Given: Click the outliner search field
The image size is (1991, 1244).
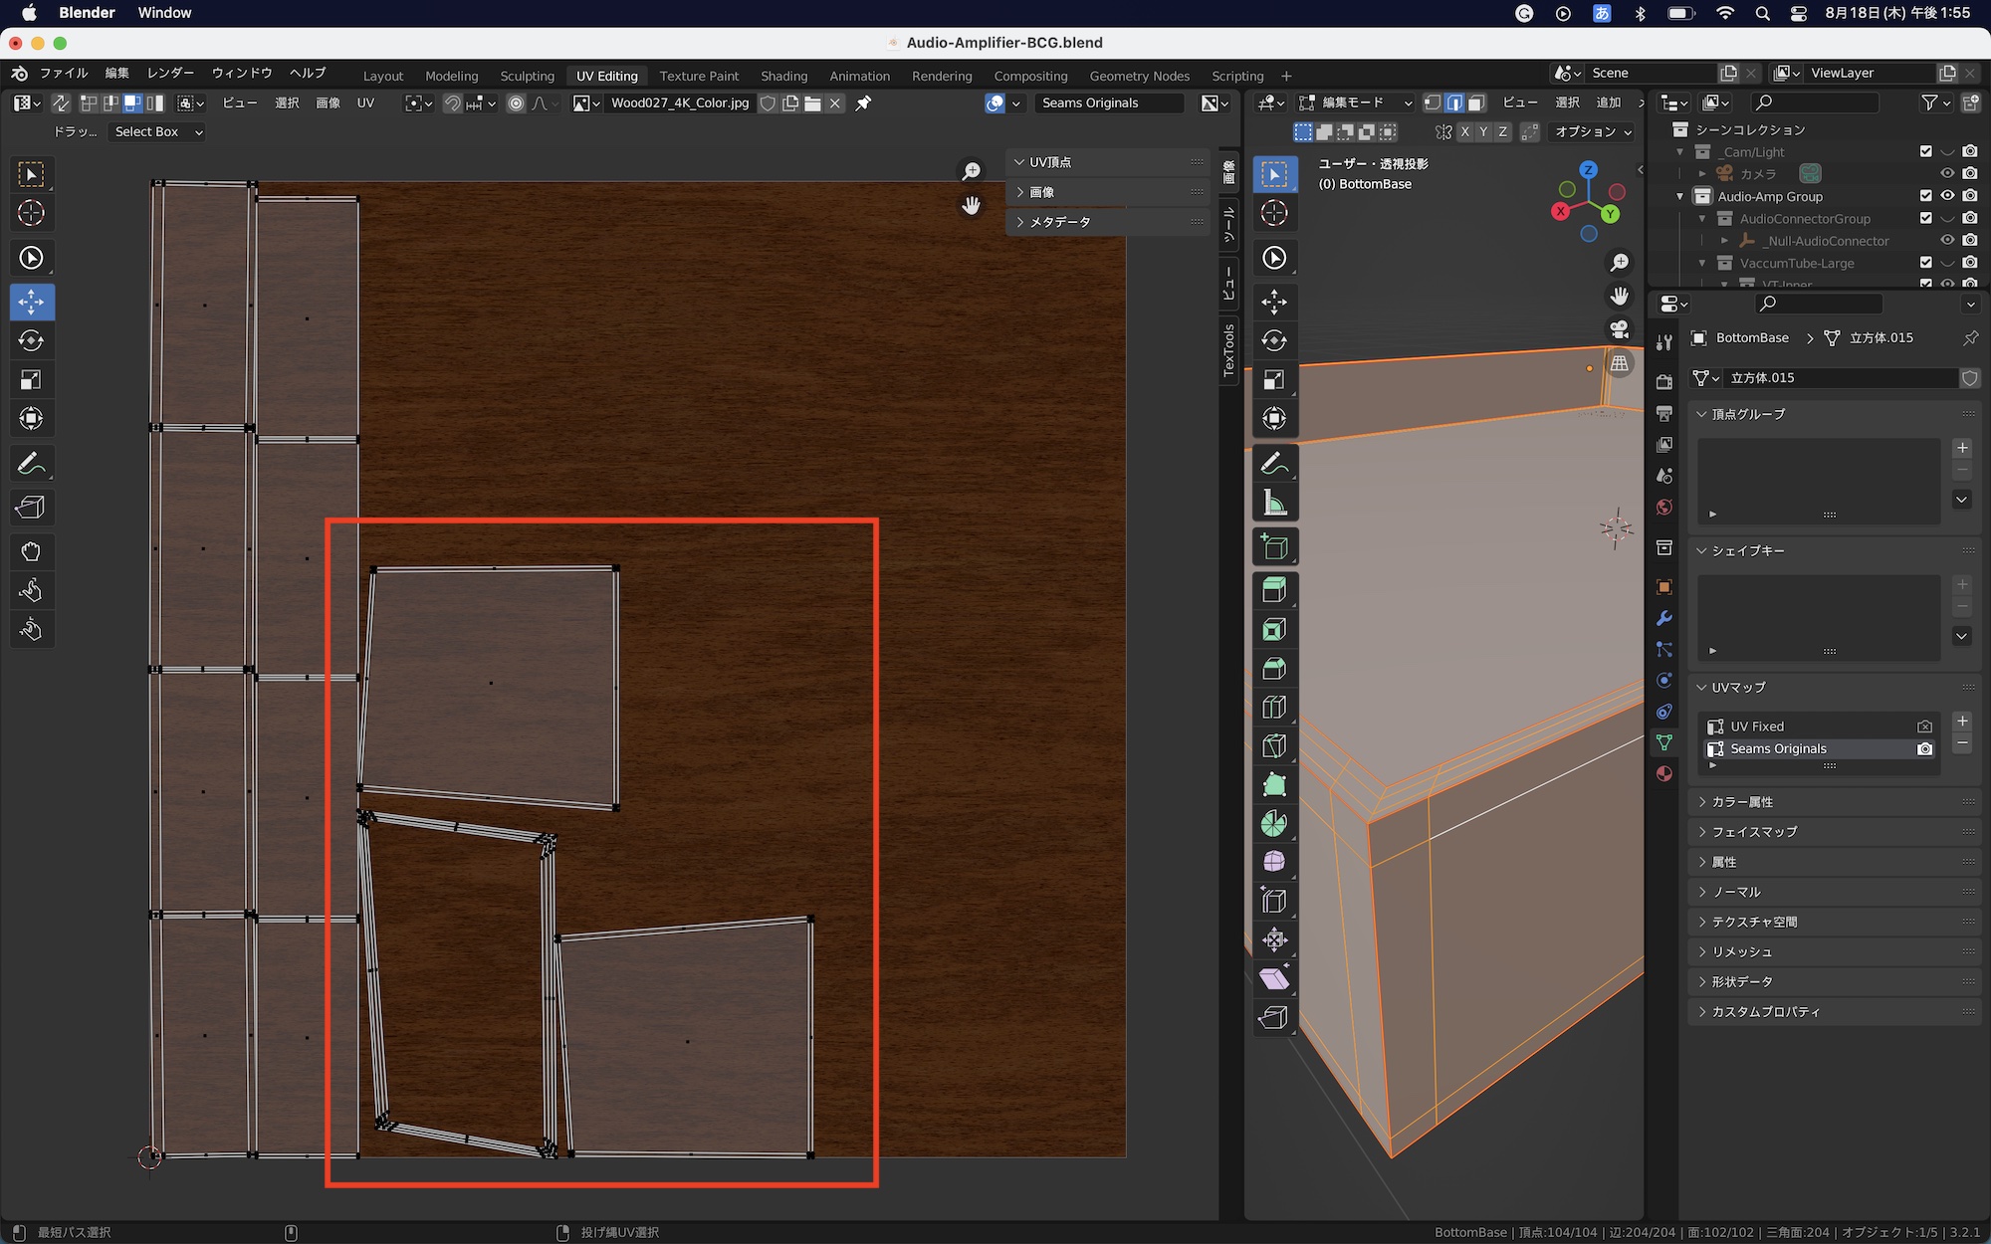Looking at the screenshot, I should click(x=1814, y=103).
